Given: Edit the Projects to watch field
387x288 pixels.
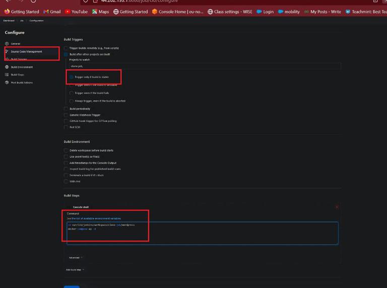Looking at the screenshot, I should pyautogui.click(x=205, y=66).
